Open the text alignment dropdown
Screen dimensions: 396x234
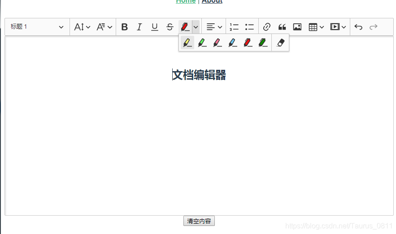[x=214, y=27]
